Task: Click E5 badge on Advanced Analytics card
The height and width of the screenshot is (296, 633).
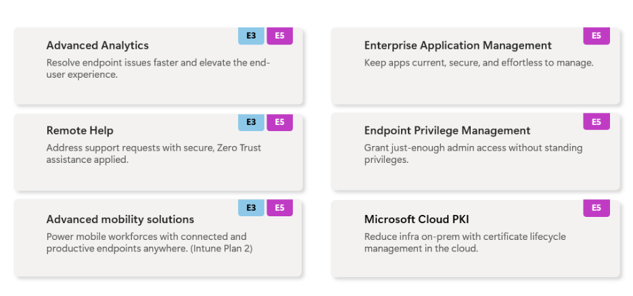Action: click(280, 36)
